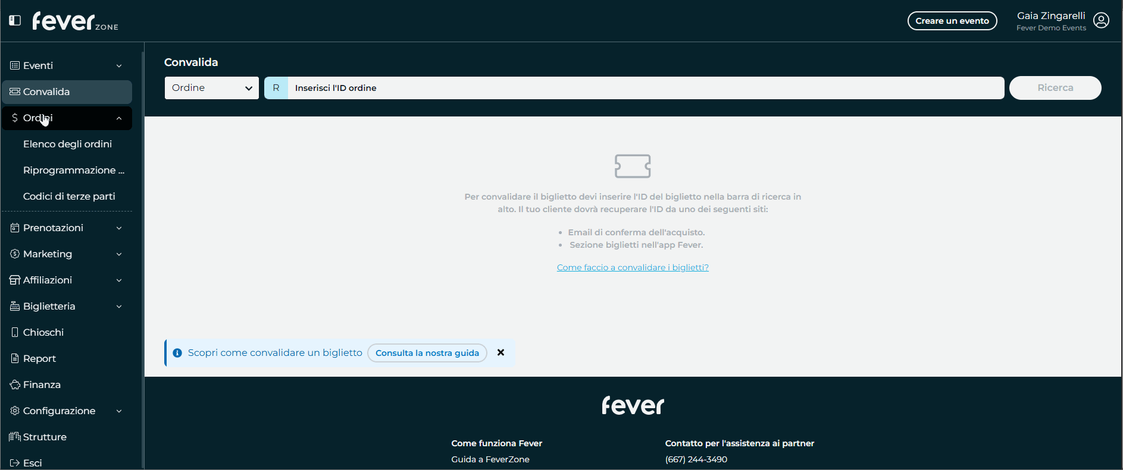Click the sidebar vertical scrollbar
The image size is (1123, 470).
click(x=143, y=258)
